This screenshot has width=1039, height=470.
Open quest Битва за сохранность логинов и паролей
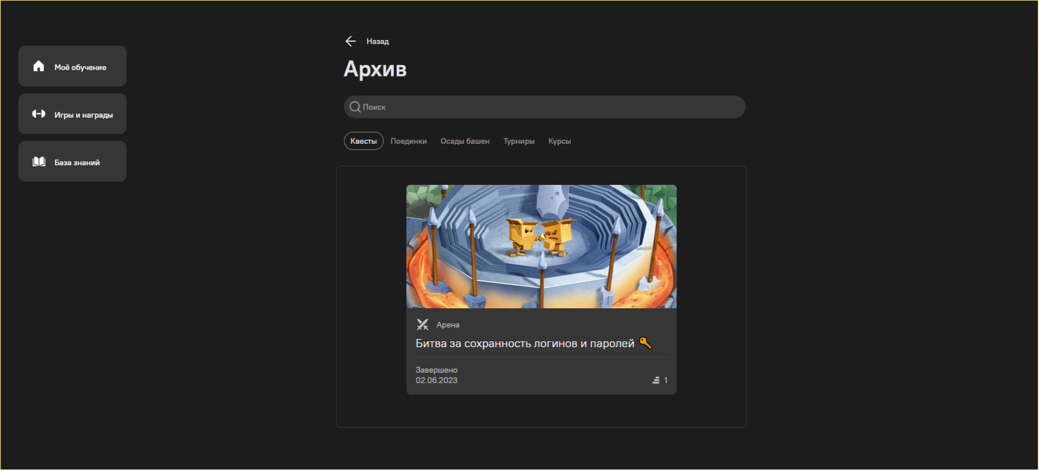coord(525,344)
